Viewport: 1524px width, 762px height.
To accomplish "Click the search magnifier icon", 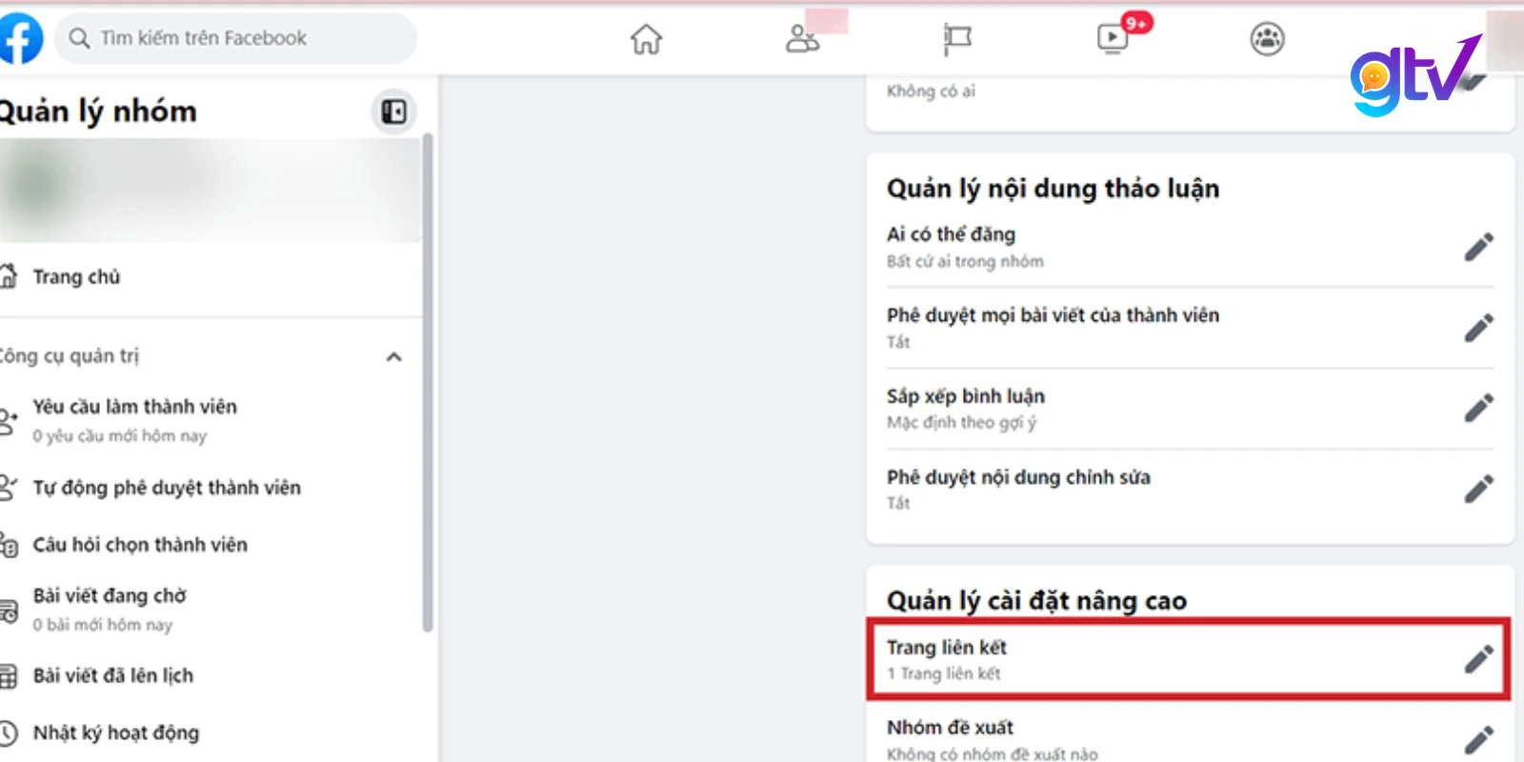I will [x=80, y=39].
